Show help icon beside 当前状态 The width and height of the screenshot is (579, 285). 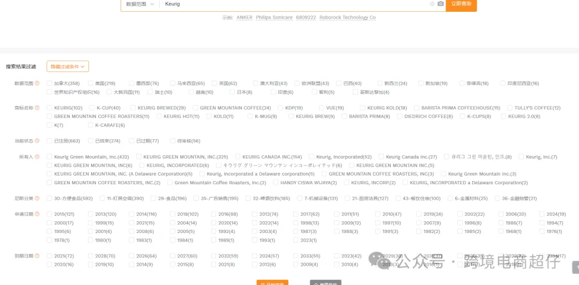pos(38,141)
